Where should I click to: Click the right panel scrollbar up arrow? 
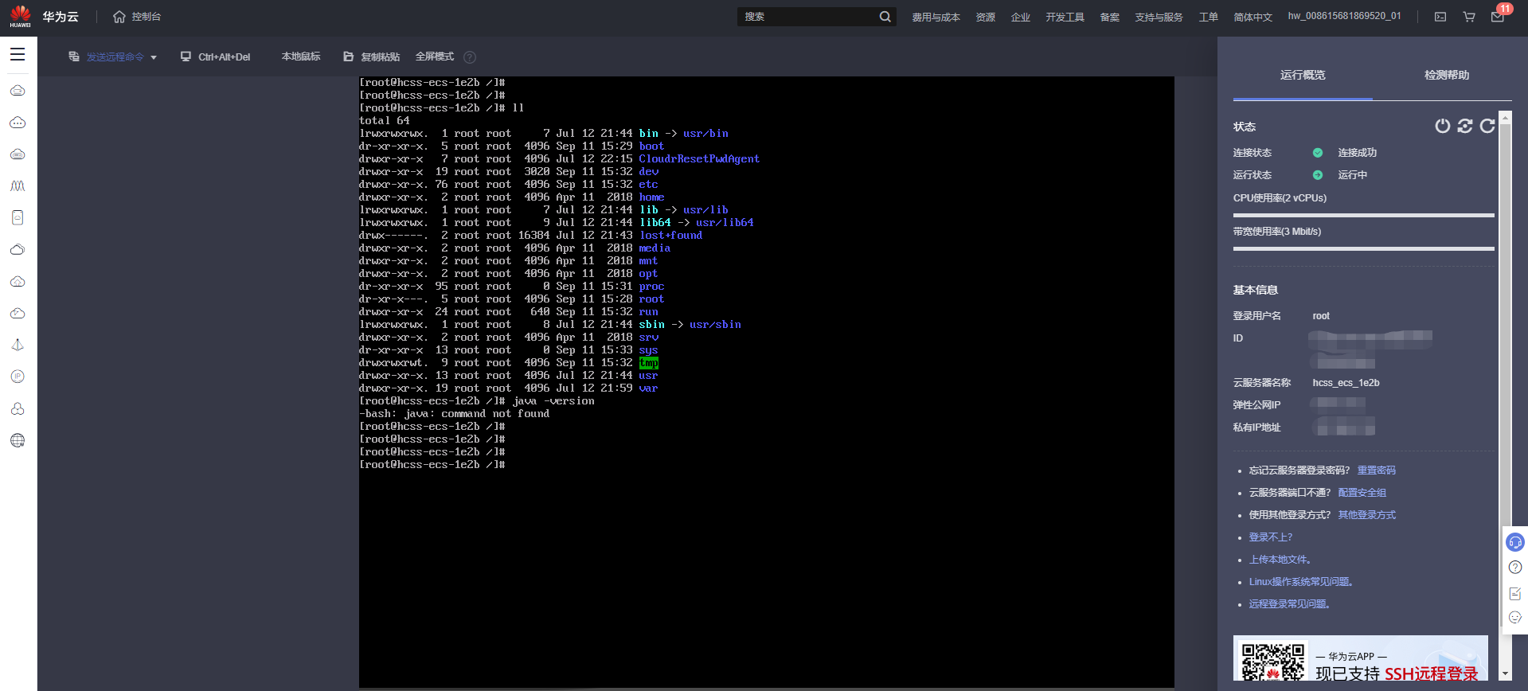pyautogui.click(x=1505, y=118)
